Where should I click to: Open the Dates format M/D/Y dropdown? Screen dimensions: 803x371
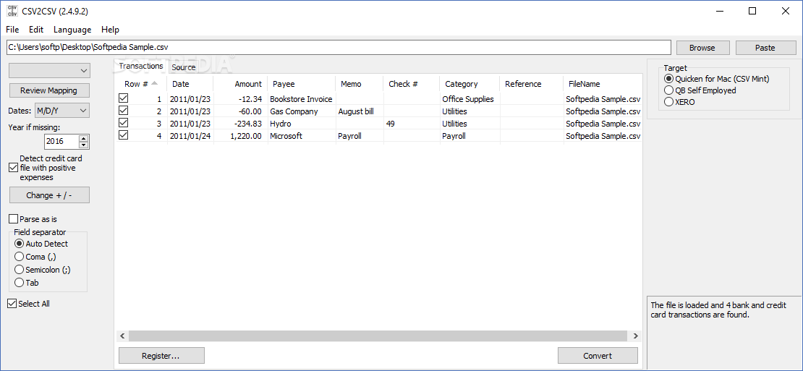coord(62,111)
